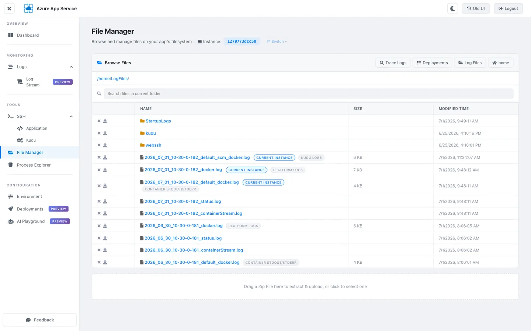
Task: Click the Deployments button in Browse Files header
Action: [432, 63]
